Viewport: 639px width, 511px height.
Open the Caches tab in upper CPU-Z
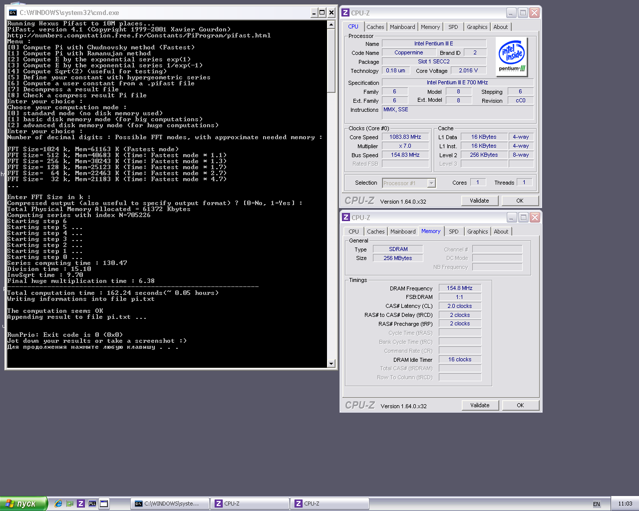pyautogui.click(x=375, y=27)
